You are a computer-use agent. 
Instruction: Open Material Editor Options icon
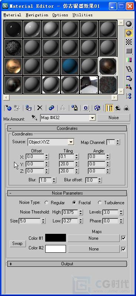(129, 78)
